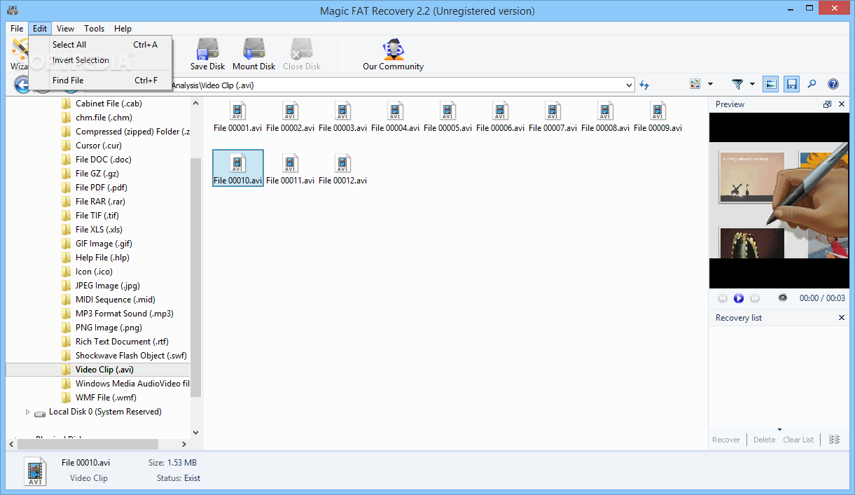Image resolution: width=855 pixels, height=495 pixels.
Task: Select File 00010.avi in file list
Action: coord(238,168)
